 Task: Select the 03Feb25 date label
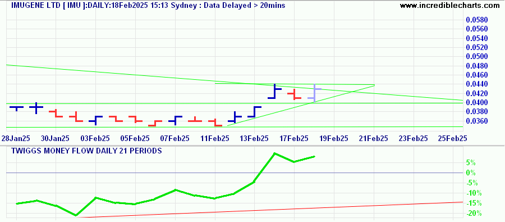coord(95,138)
